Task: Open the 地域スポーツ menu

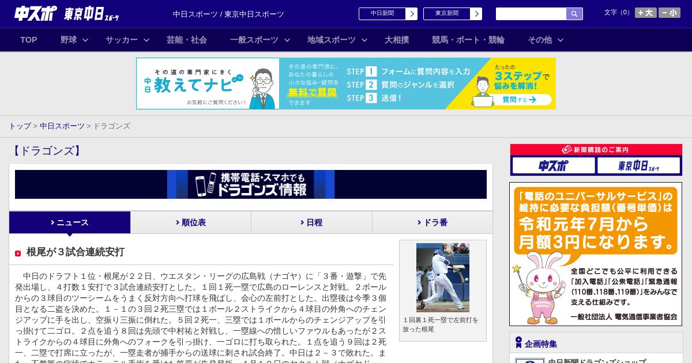Action: click(x=332, y=40)
